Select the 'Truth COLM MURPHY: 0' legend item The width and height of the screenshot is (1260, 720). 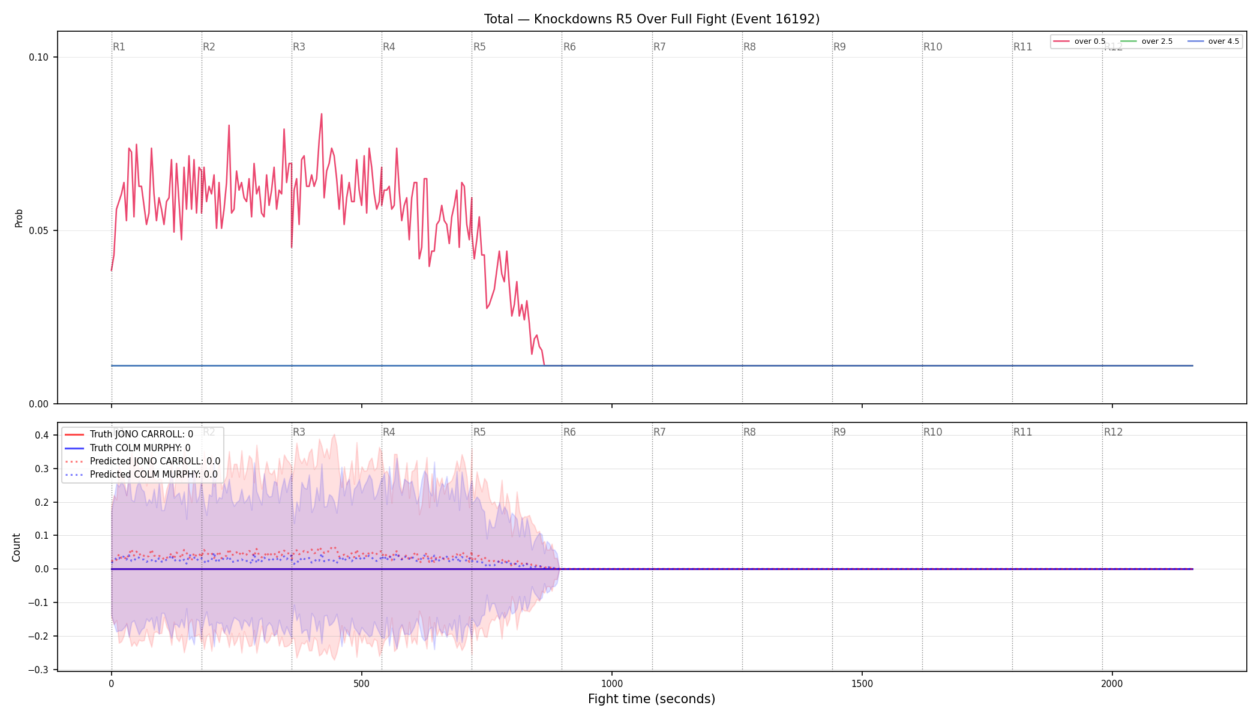(128, 448)
